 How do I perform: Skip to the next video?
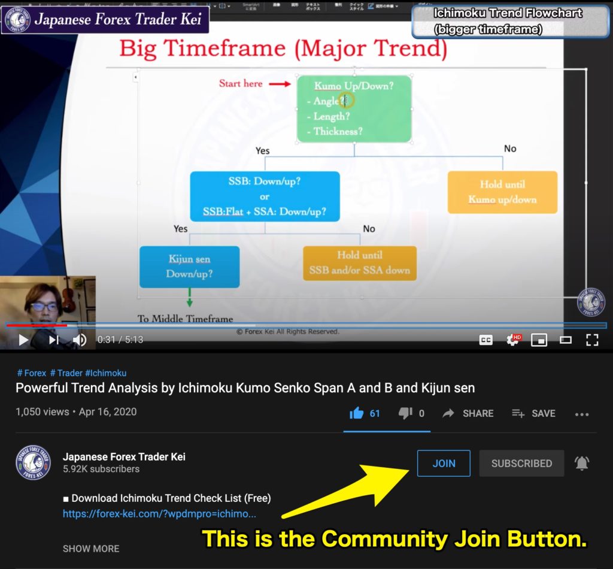pos(54,340)
